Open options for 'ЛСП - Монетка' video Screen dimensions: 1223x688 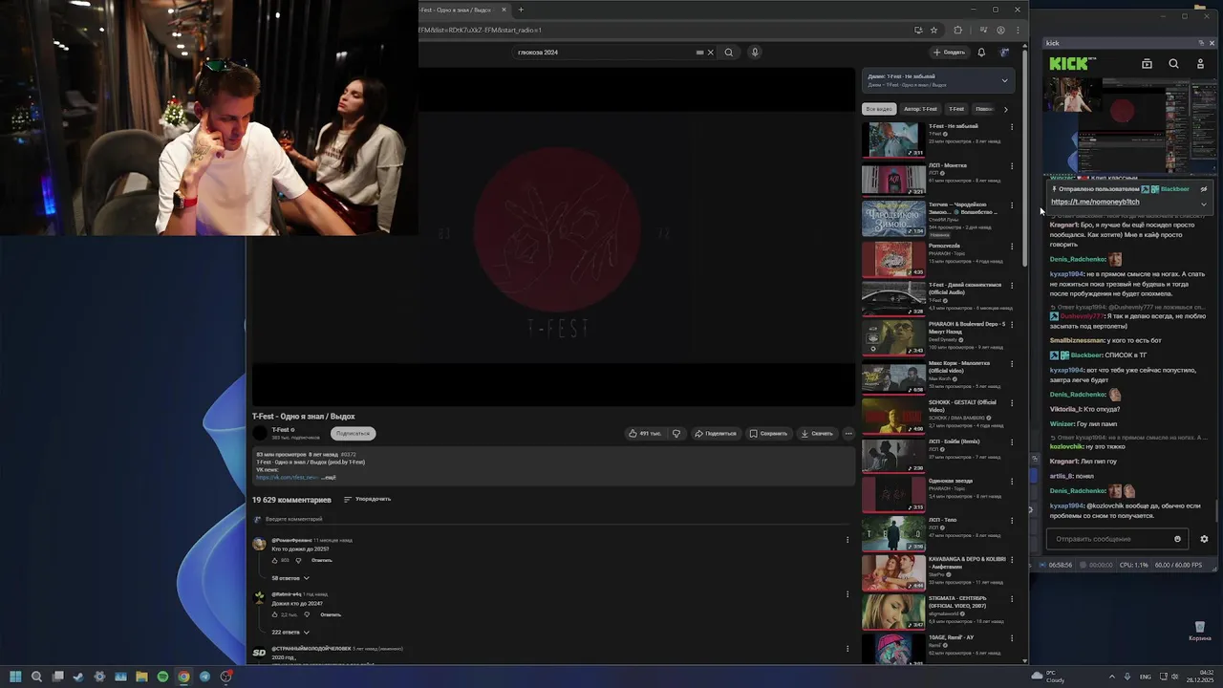pyautogui.click(x=1012, y=166)
